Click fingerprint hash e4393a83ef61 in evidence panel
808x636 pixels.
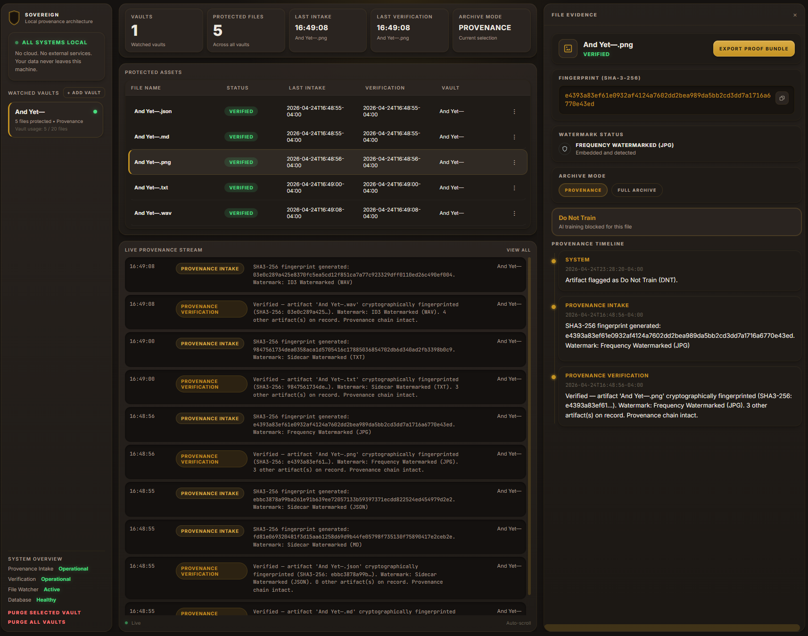click(x=668, y=100)
